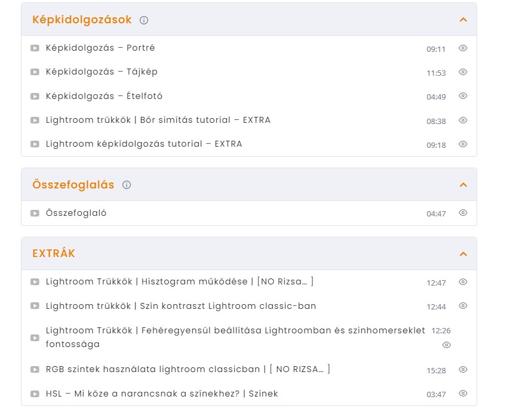Click eye preview icon for Képkidolgozás – Ételfotó

pos(463,96)
